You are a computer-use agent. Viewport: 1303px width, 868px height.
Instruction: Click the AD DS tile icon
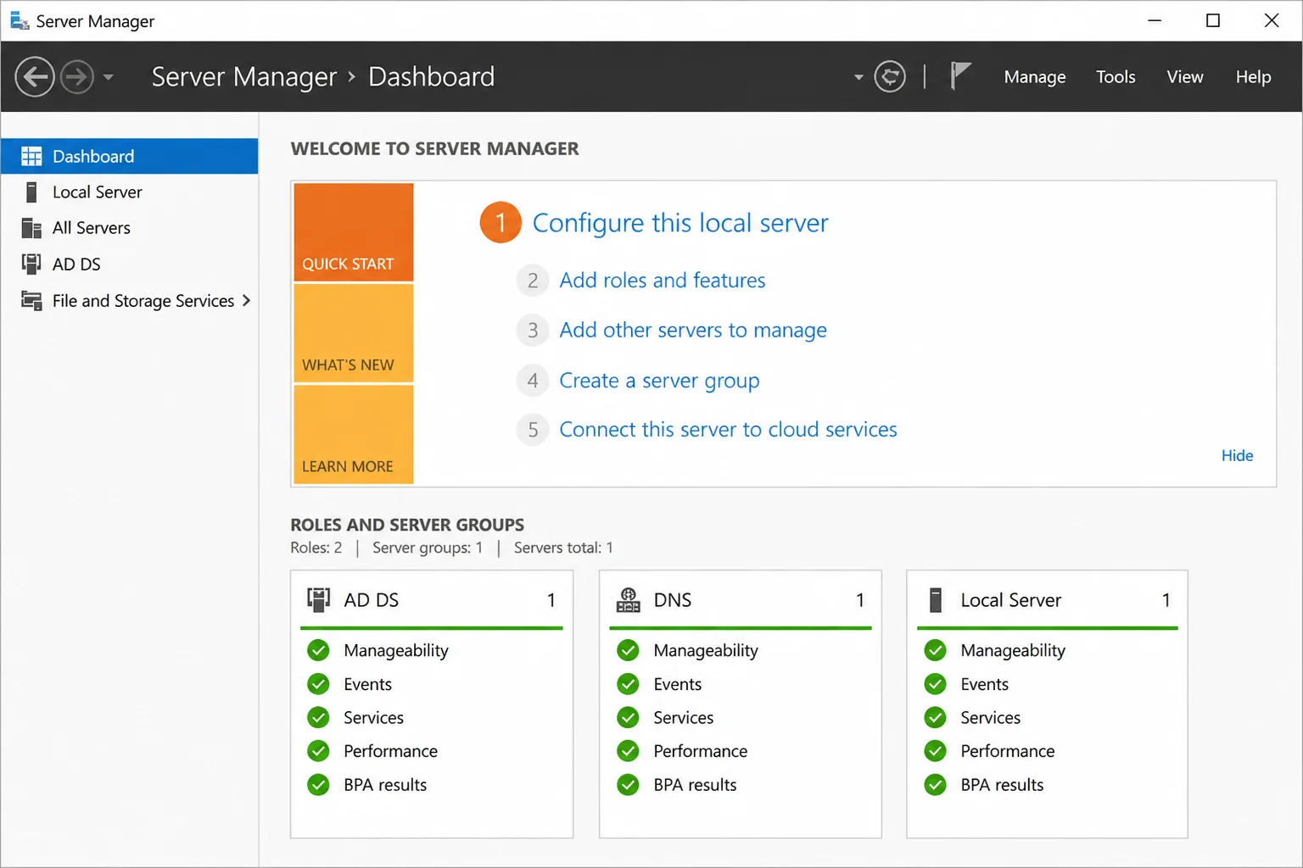tap(318, 600)
